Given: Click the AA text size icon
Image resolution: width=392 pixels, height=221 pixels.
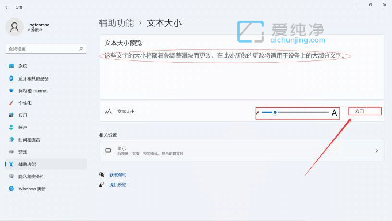Looking at the screenshot, I should [x=108, y=112].
